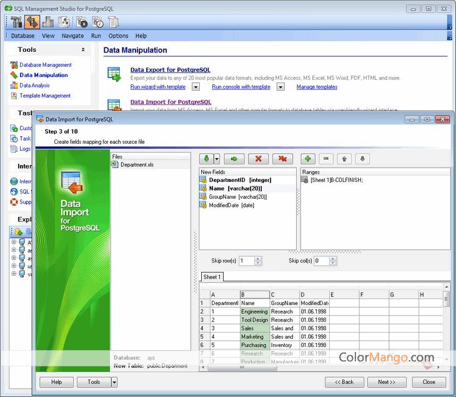Click the Next >> button
The image size is (456, 397).
387,382
